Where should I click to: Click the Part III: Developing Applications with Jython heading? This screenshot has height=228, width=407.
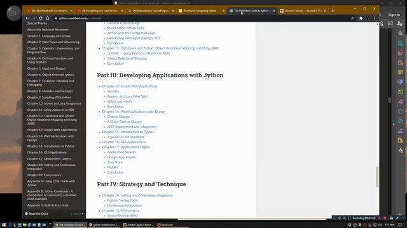point(160,75)
